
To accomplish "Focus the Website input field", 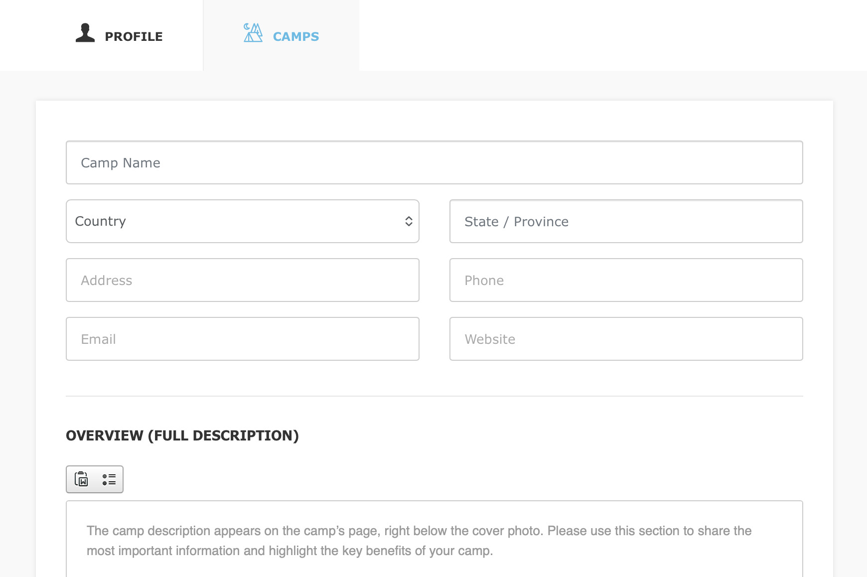I will click(626, 339).
